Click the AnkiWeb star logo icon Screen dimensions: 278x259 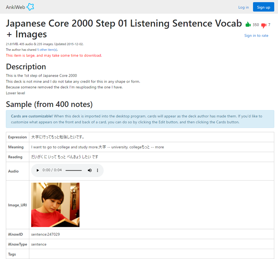30,7
